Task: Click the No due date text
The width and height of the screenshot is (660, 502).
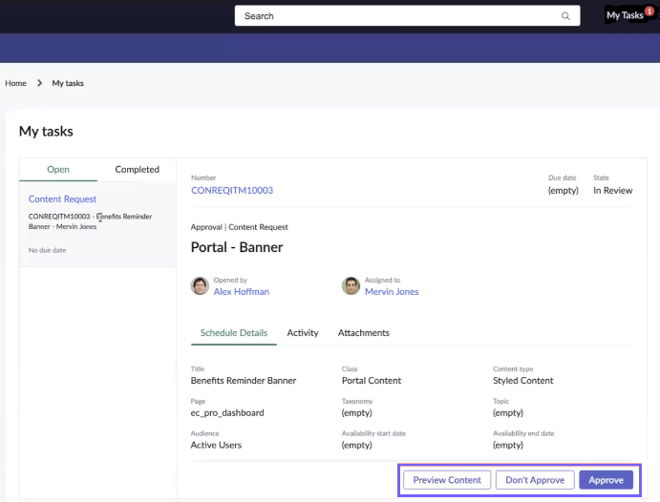Action: (x=47, y=250)
